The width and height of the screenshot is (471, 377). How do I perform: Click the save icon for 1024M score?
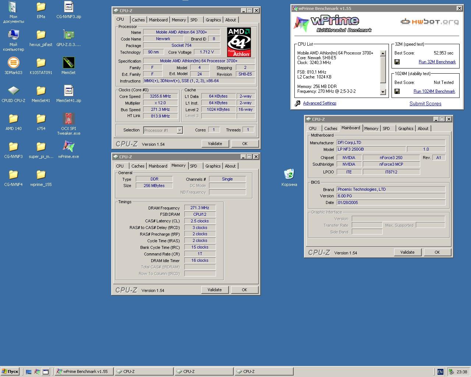click(x=397, y=91)
